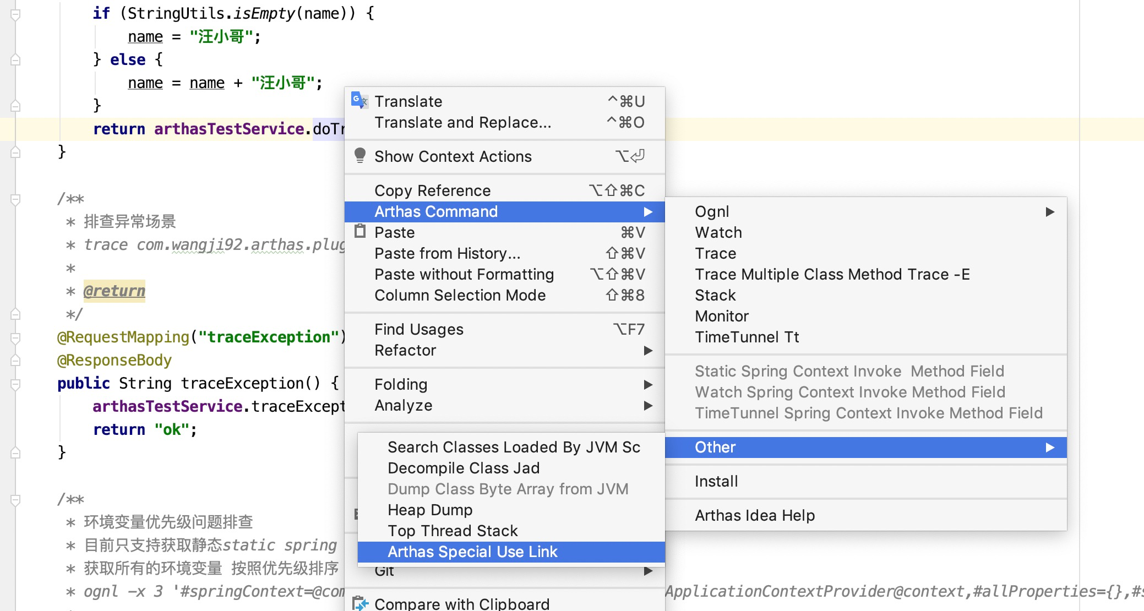Click the Translate Google icon
Screen dimensions: 1144x611
click(359, 100)
